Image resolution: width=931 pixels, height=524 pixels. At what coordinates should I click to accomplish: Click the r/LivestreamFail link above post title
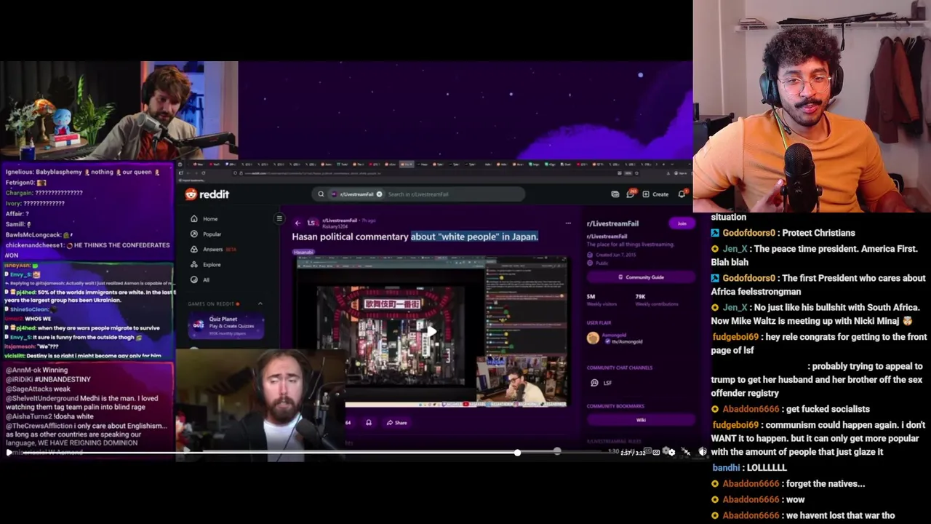pyautogui.click(x=340, y=221)
